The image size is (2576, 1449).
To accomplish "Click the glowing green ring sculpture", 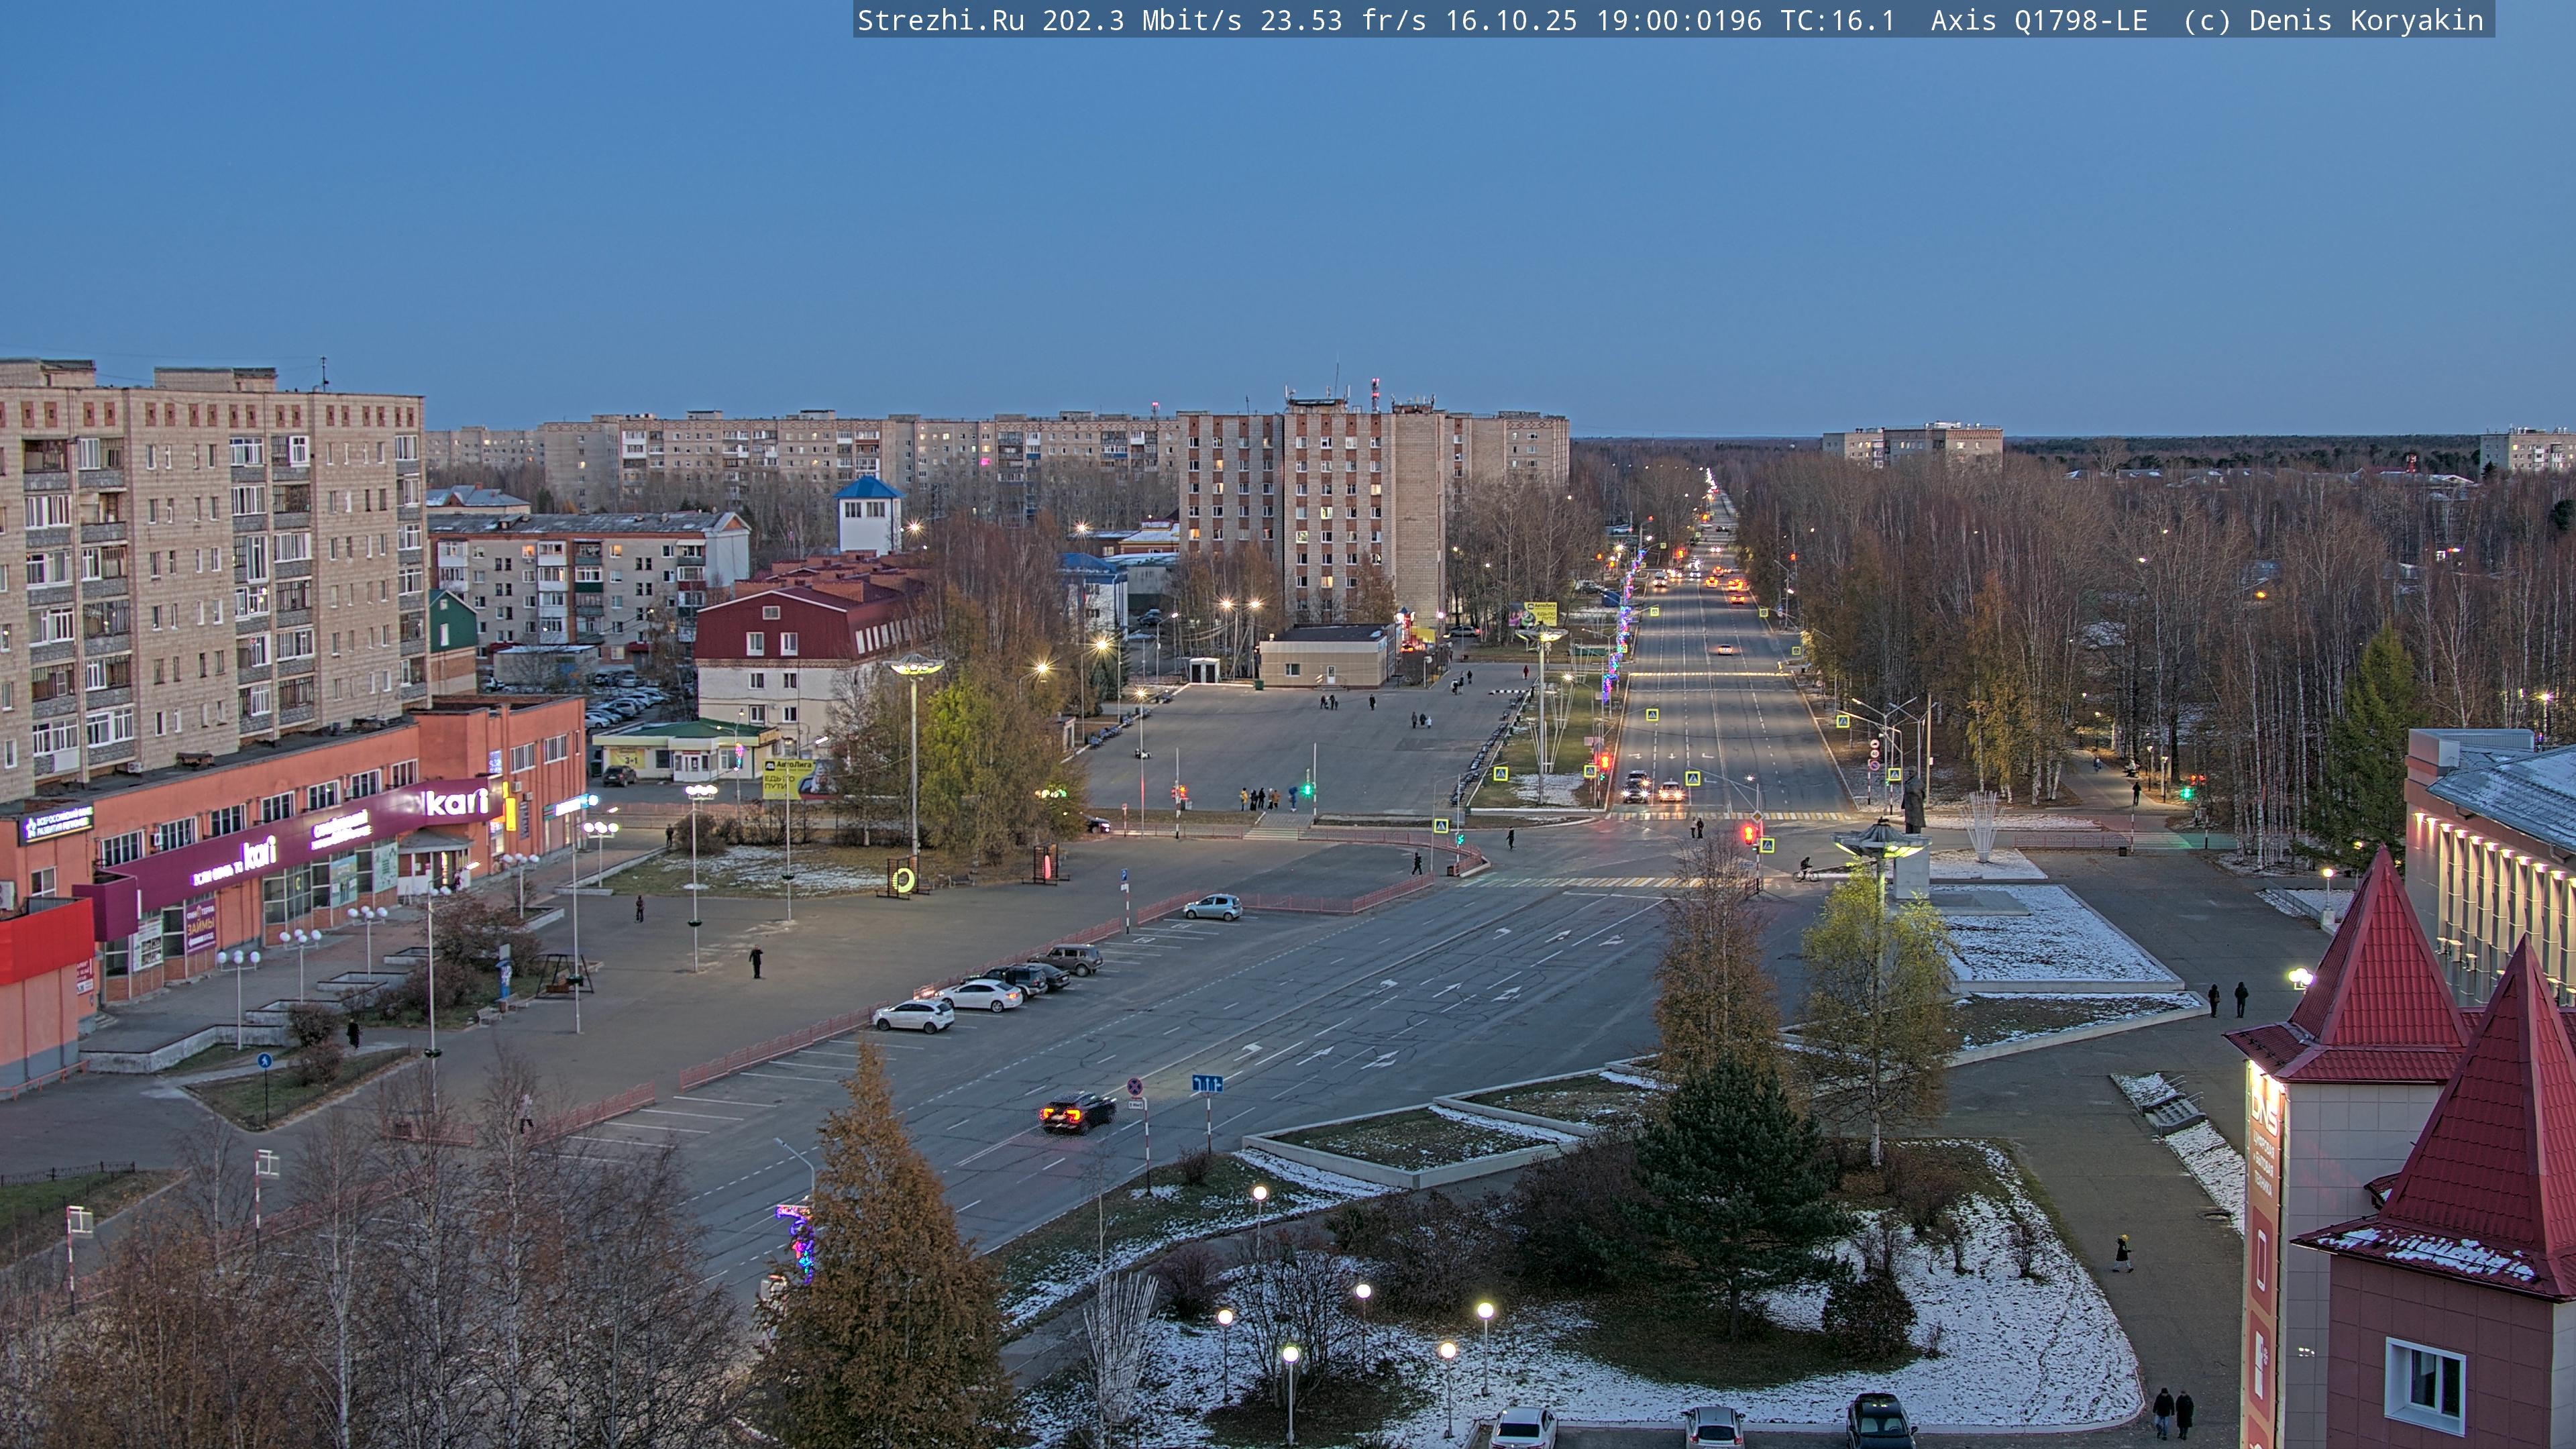I will [903, 880].
